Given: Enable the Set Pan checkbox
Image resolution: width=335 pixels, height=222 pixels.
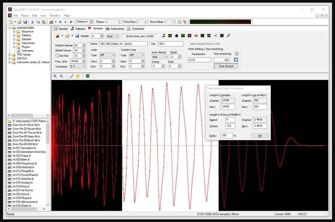Looking at the screenshot, I should (57, 56).
